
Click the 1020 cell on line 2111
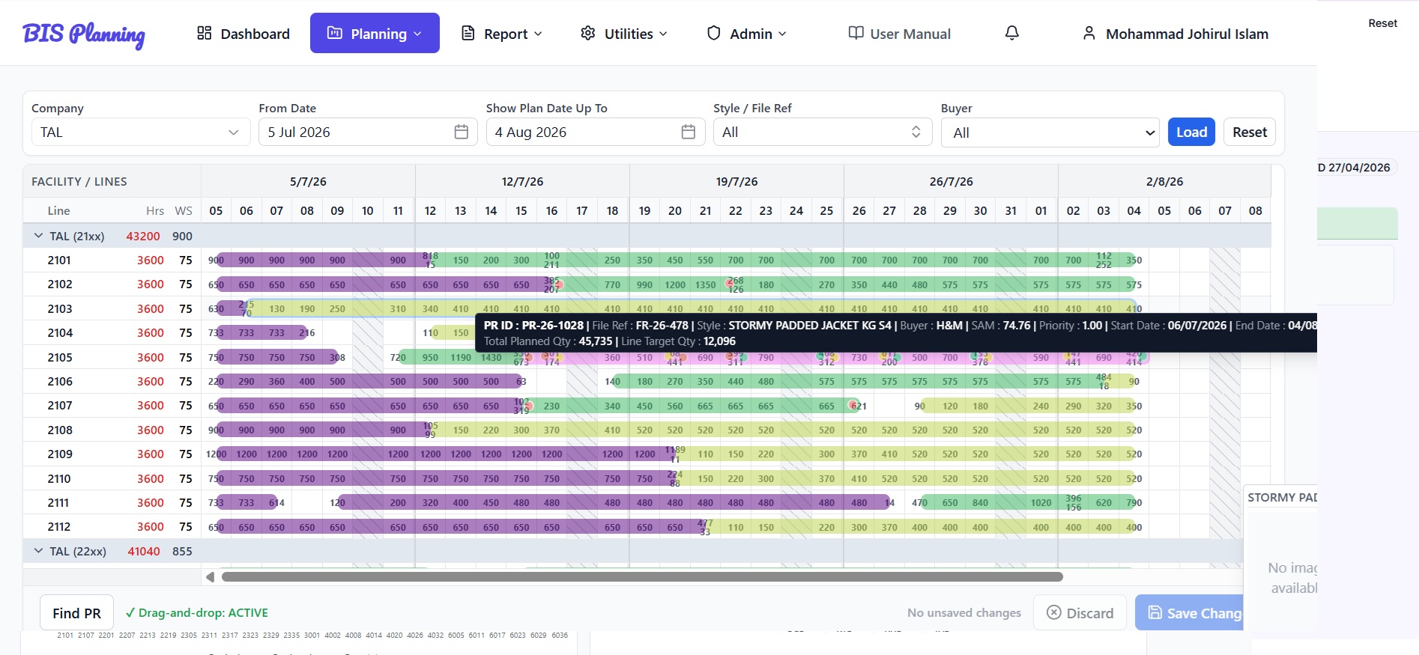[x=1041, y=502]
